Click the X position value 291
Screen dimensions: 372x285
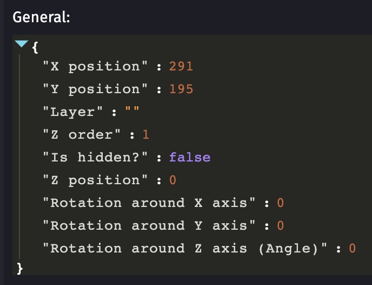pos(181,66)
